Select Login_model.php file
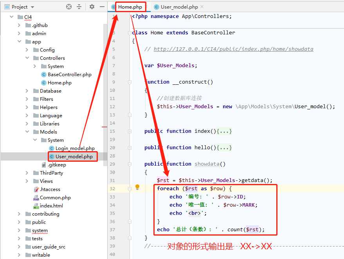The height and width of the screenshot is (259, 344). 75,148
